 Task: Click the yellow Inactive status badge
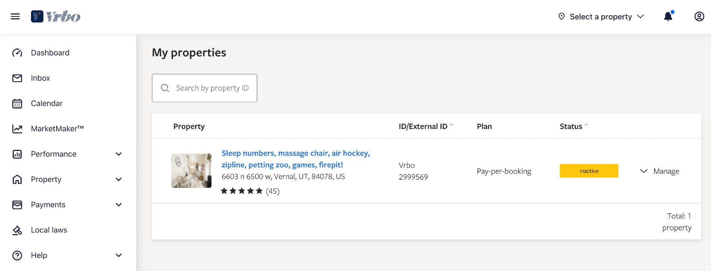(589, 171)
